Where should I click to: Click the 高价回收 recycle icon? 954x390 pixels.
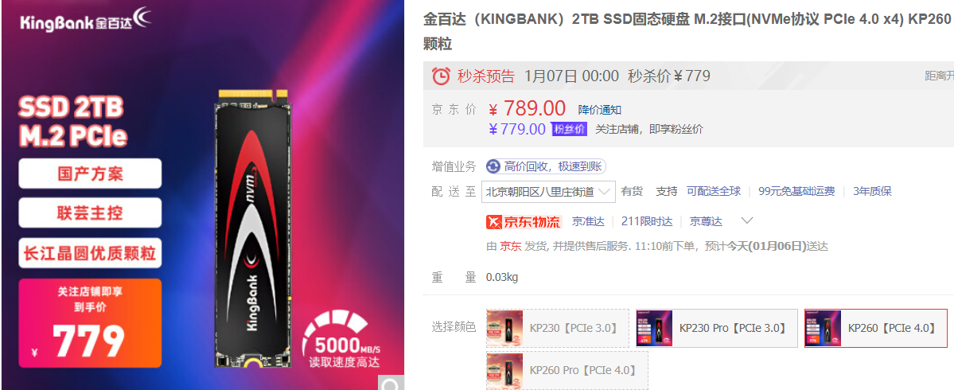coord(493,166)
